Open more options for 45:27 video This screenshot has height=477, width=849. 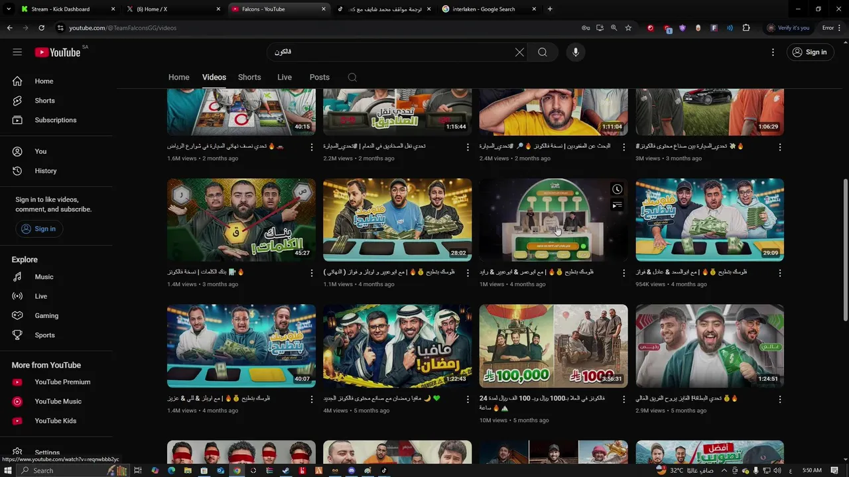(312, 273)
